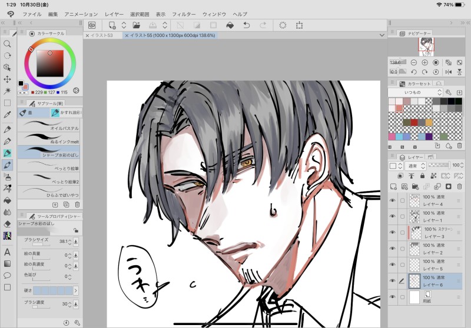Screen dimensions: 471x328
Task: Open the blending mode 通常 dropdown
Action: [416, 166]
